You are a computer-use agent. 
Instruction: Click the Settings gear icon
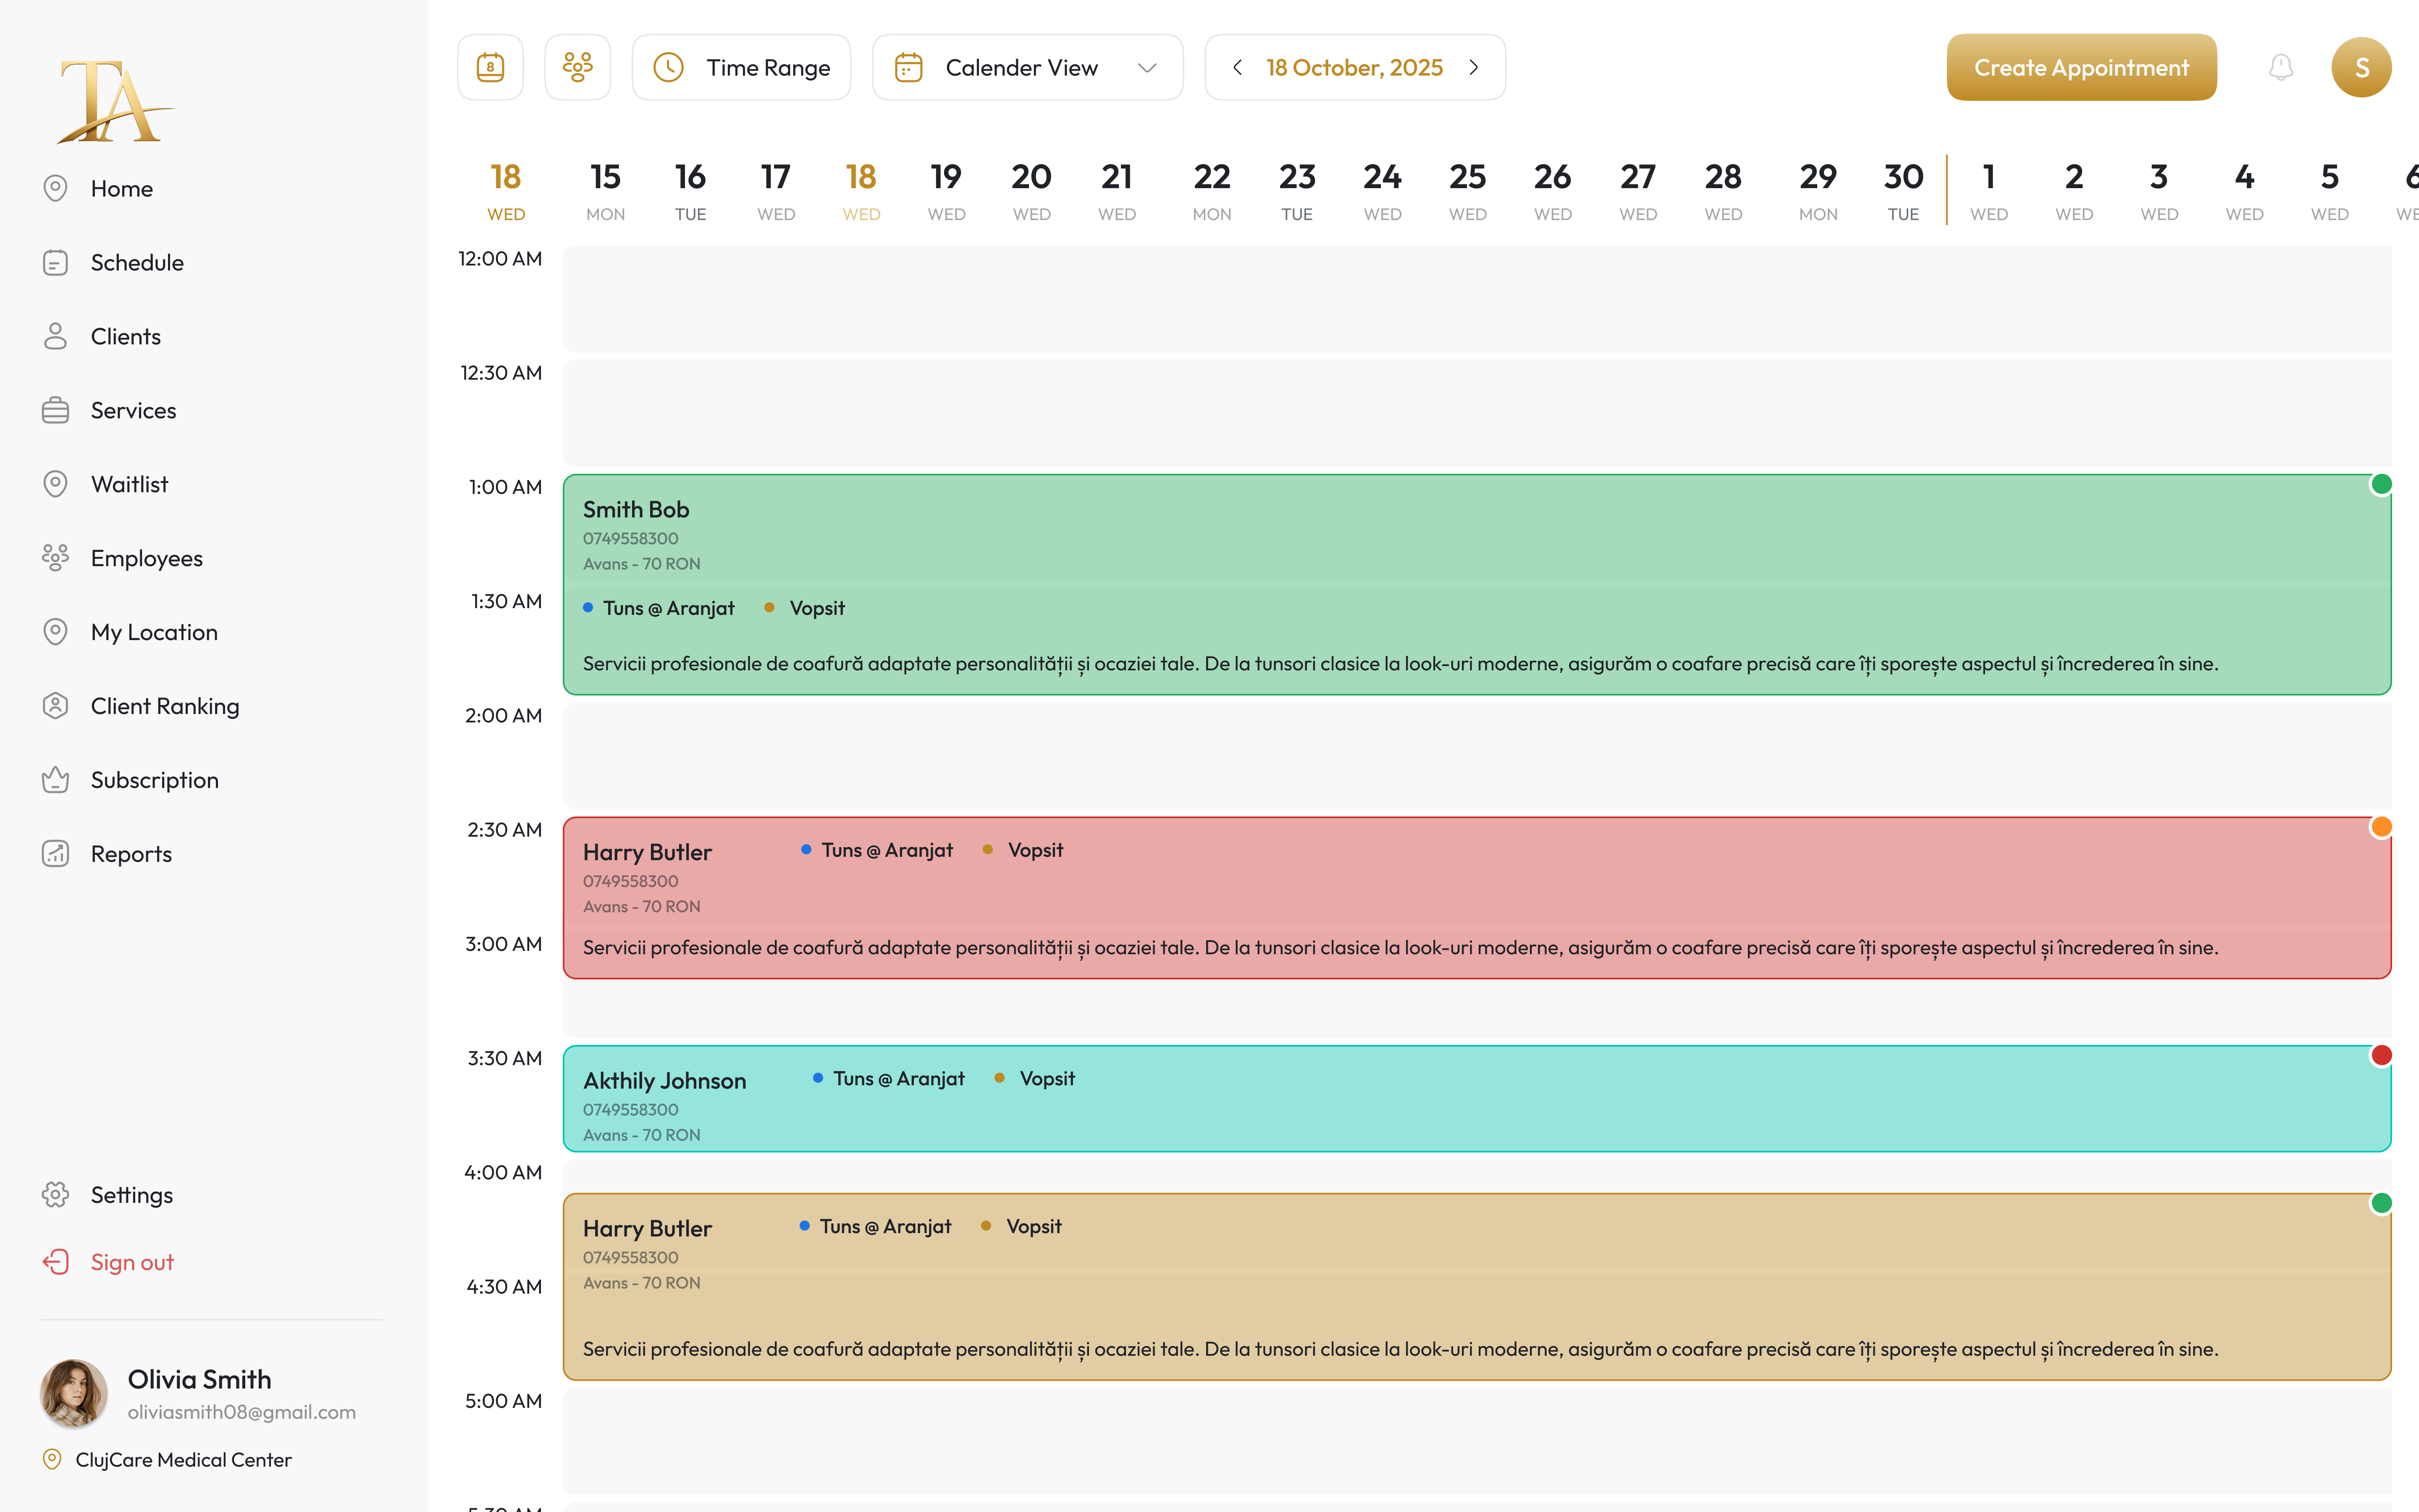[x=55, y=1195]
